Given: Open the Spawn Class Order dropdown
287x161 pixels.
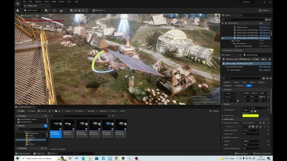Looking at the screenshot, I should coord(251,130).
